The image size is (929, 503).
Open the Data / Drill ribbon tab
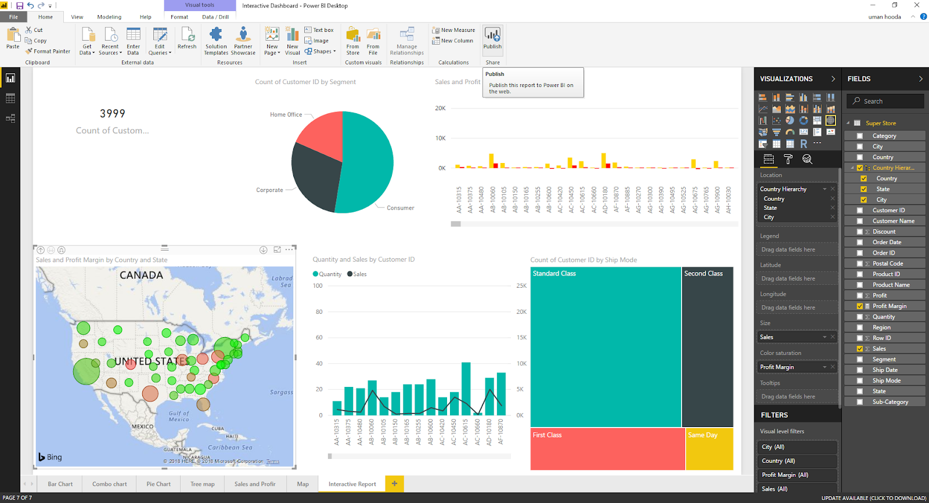coord(215,17)
